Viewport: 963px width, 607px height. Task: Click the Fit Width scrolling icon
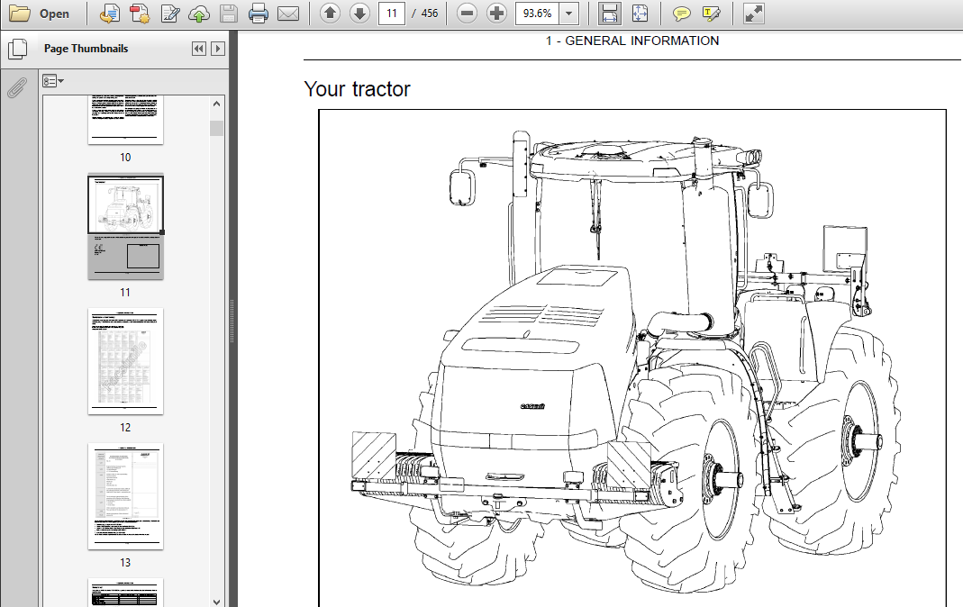coord(609,14)
